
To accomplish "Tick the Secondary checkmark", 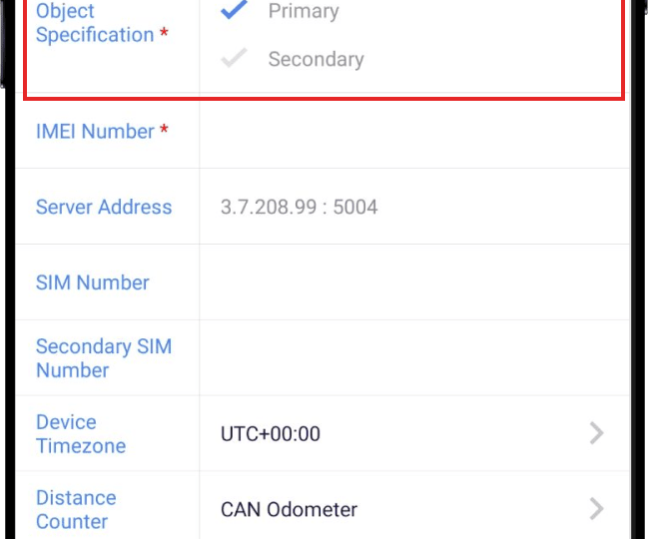I will [234, 59].
